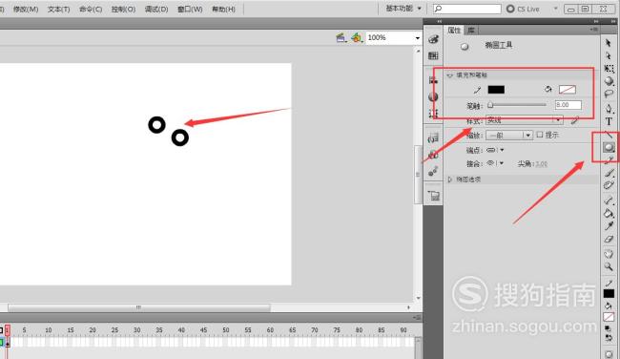Switch to the 库 library tab

click(x=471, y=31)
